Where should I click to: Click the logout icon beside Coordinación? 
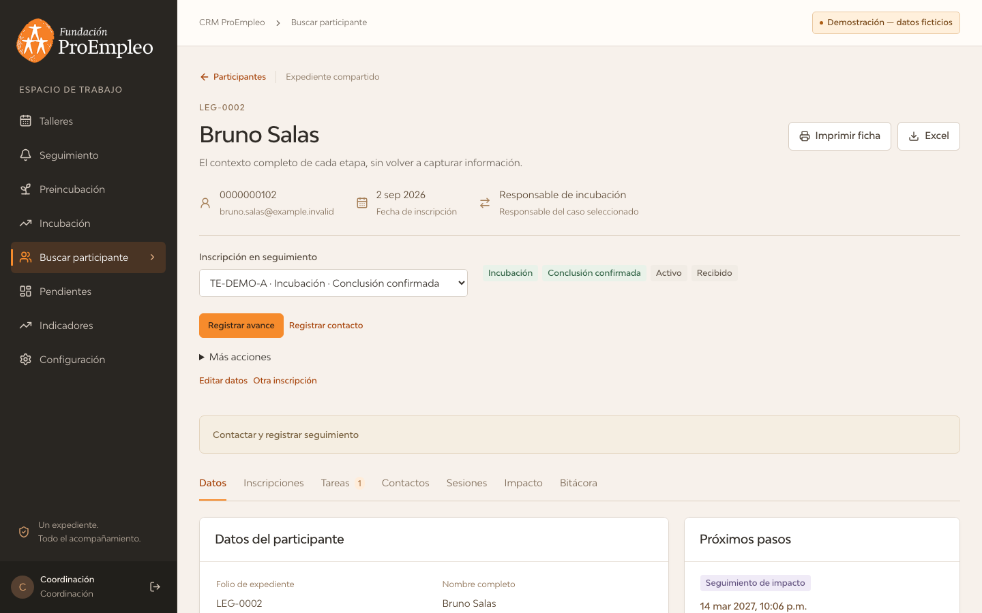(155, 587)
